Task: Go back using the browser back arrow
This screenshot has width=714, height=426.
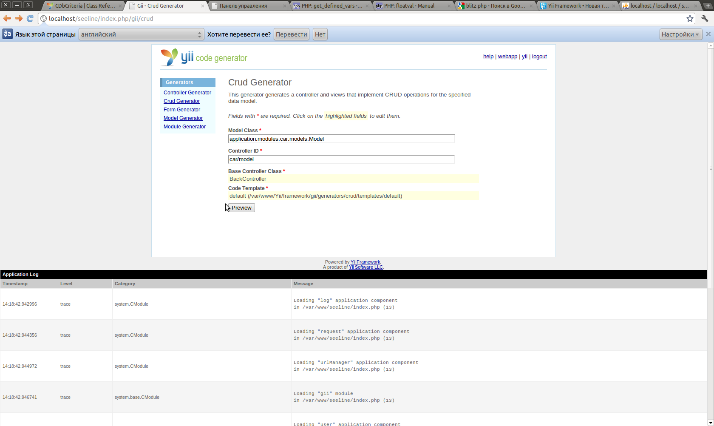Action: click(x=7, y=18)
